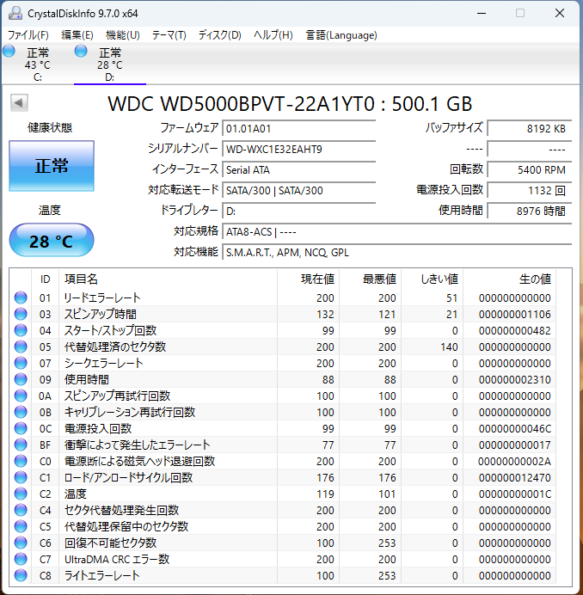Click the 生の値 column header

coord(509,279)
